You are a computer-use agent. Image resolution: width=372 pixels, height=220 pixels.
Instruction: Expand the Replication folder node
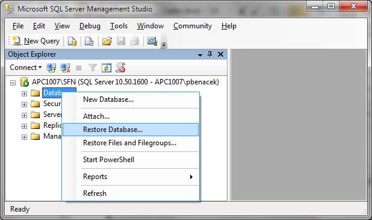tap(24, 126)
